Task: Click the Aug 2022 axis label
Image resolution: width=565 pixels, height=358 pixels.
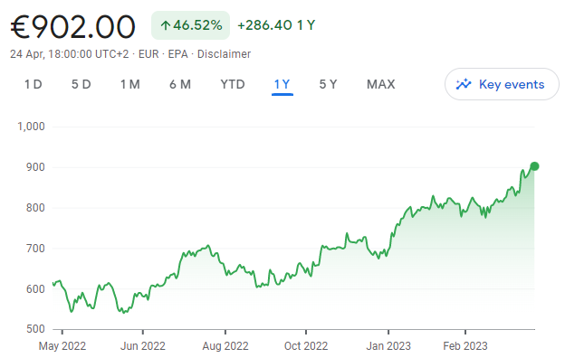Action: click(x=225, y=346)
